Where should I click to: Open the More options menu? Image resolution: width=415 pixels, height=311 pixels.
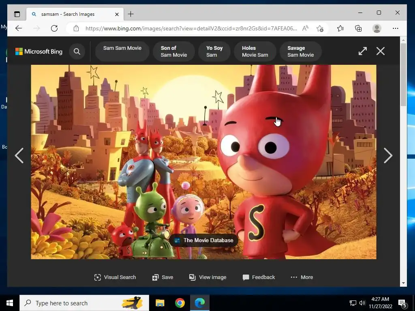302,277
